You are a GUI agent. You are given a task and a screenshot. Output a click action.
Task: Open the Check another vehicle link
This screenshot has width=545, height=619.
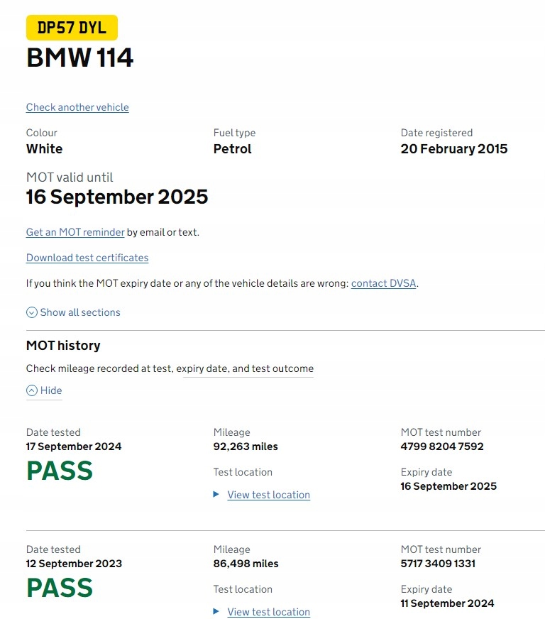(77, 107)
